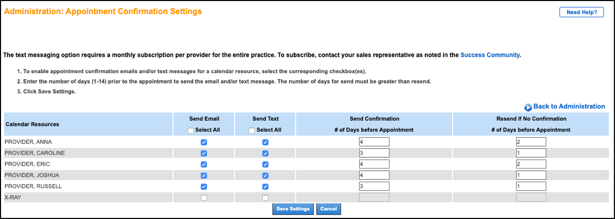Toggle Send Text for PROVIDER, CAROLINE
The height and width of the screenshot is (219, 615).
[265, 153]
